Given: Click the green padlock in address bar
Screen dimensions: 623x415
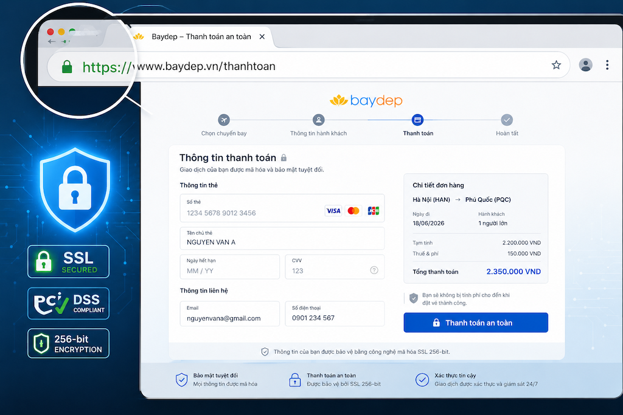Looking at the screenshot, I should [67, 67].
